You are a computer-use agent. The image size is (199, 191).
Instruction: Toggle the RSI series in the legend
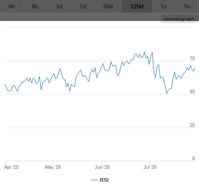(x=100, y=180)
